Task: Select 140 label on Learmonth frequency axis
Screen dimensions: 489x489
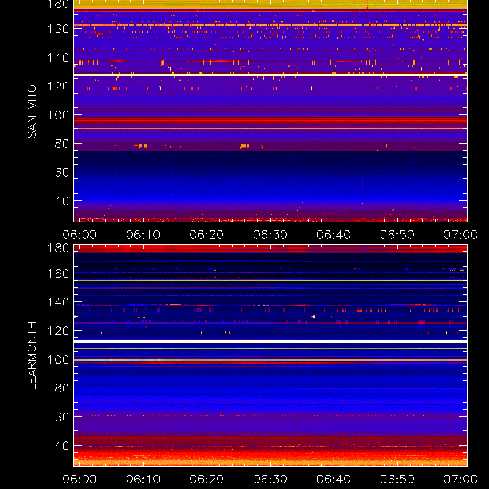Action: click(58, 302)
